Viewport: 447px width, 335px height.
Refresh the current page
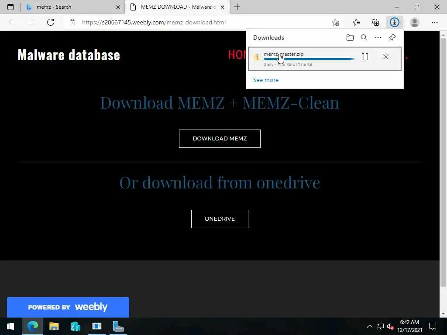click(x=51, y=22)
